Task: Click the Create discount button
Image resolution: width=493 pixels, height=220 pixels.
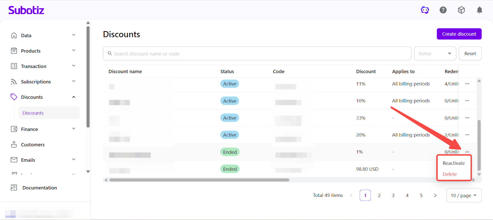Action: point(459,34)
